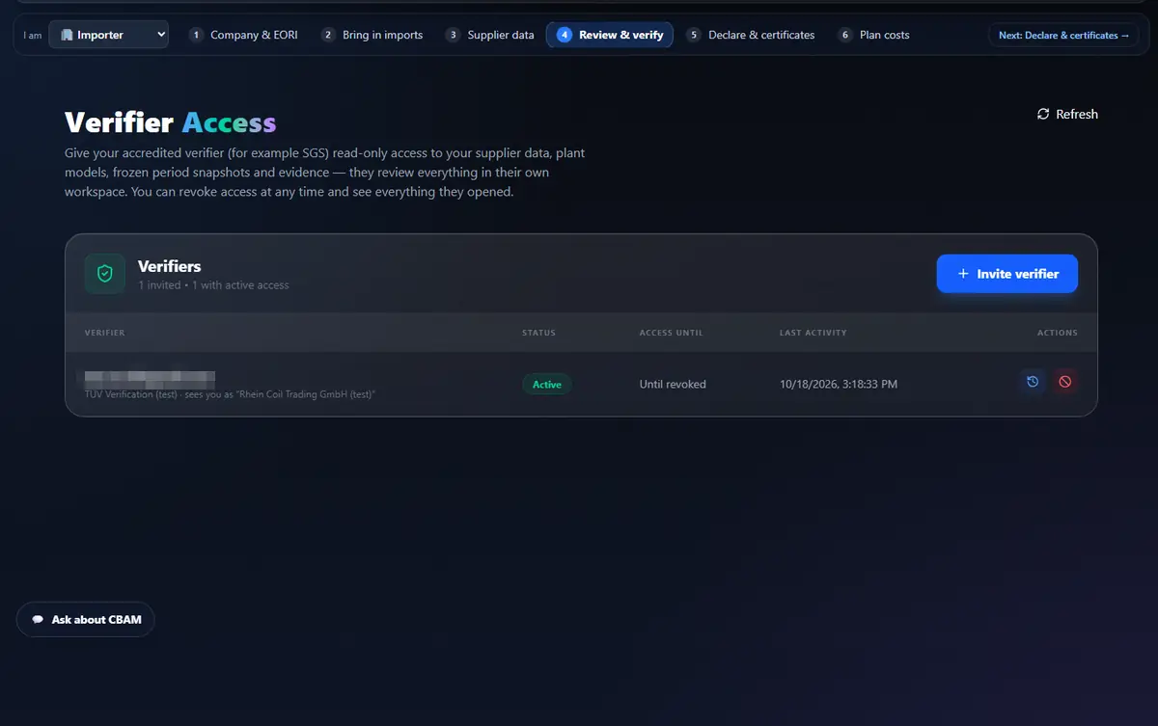Image resolution: width=1158 pixels, height=726 pixels.
Task: Click the last activity timestamp 10/18/2026, 3:18:33 PM
Action: click(x=839, y=384)
